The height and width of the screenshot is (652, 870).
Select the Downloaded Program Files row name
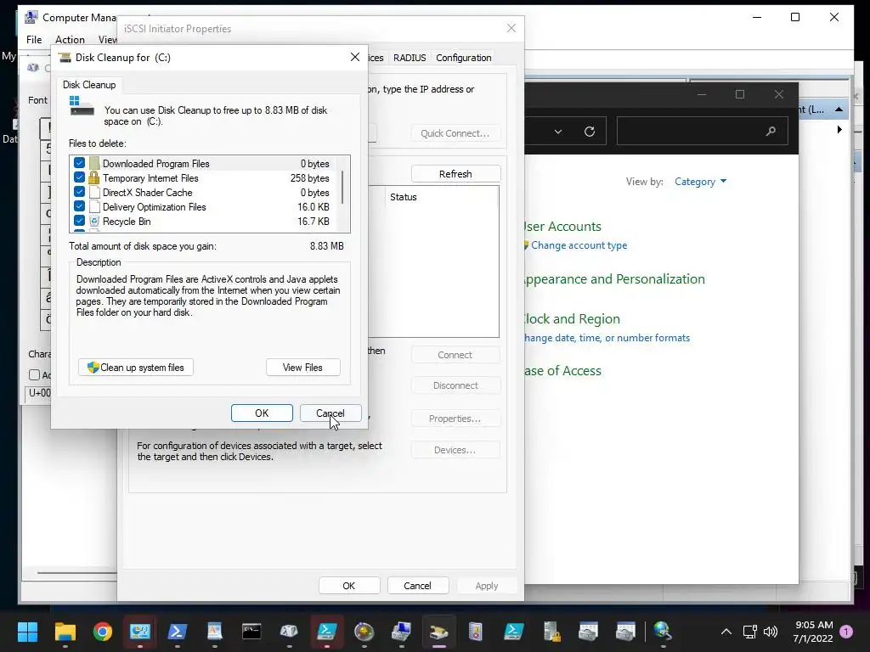(x=156, y=164)
